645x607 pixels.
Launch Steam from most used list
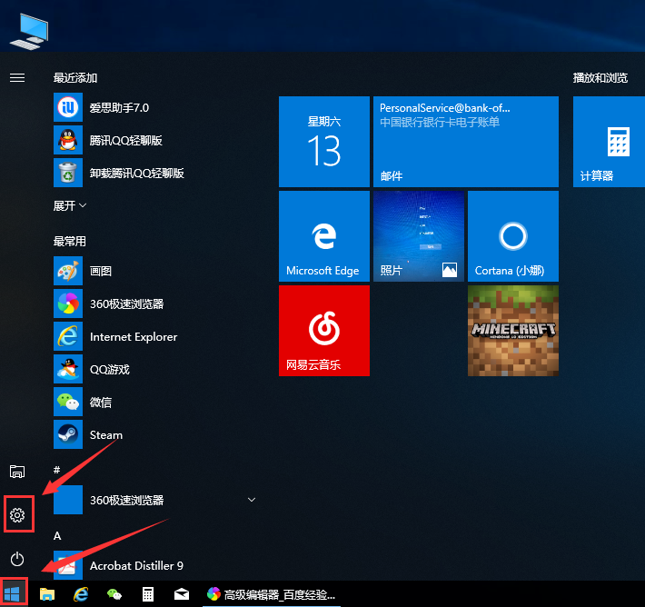pyautogui.click(x=105, y=435)
